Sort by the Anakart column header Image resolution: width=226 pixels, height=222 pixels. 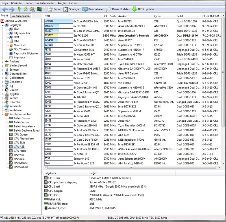(135, 16)
